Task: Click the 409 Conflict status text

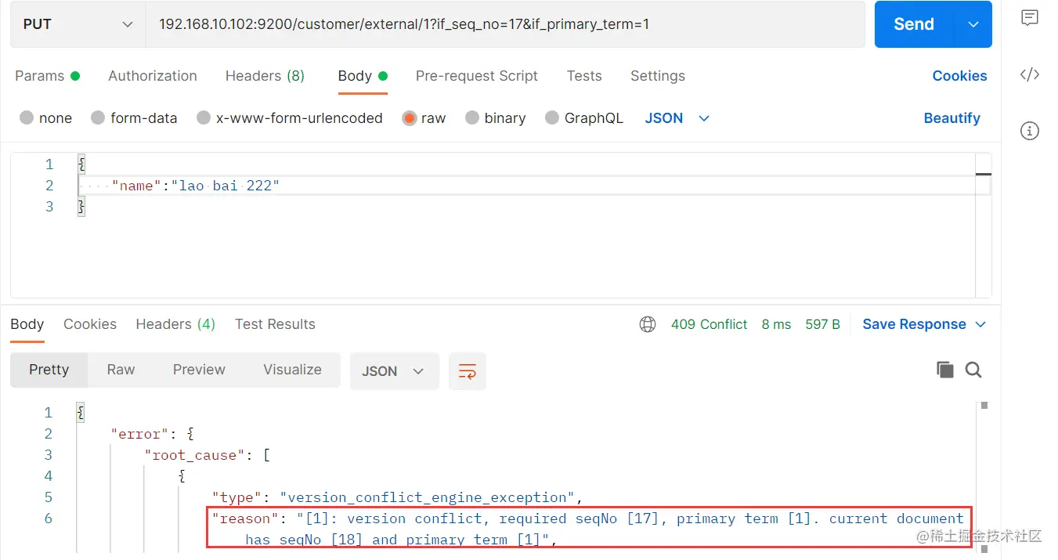Action: coord(709,324)
